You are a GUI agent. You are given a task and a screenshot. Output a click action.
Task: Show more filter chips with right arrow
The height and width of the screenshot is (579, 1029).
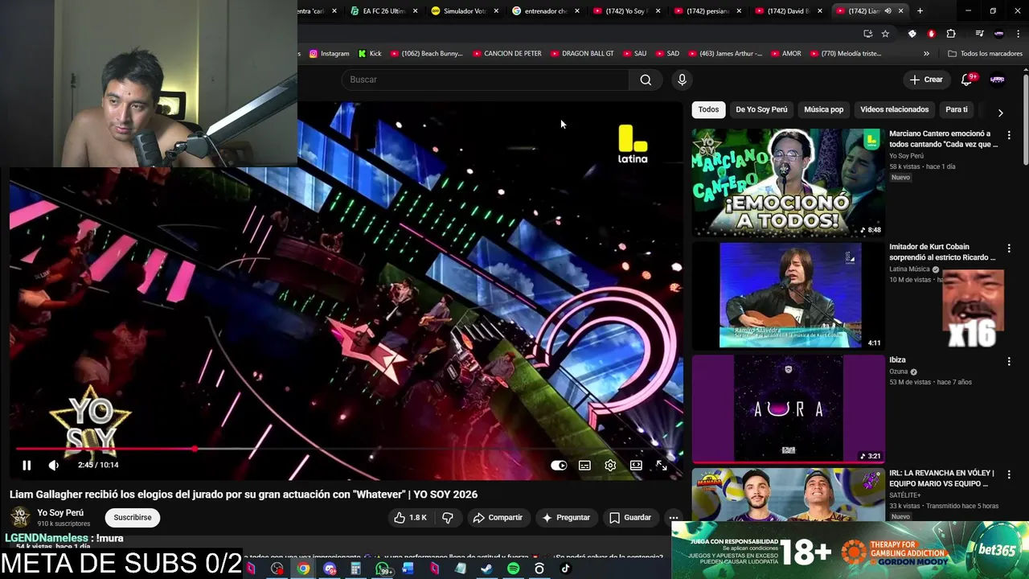[1000, 113]
